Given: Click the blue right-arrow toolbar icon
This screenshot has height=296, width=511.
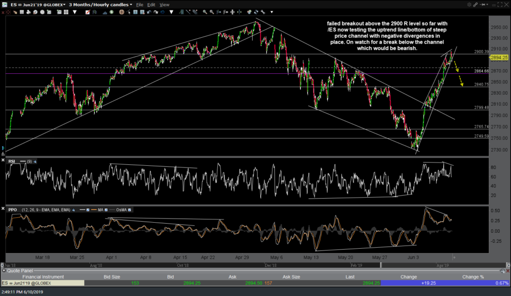Looking at the screenshot, I should tap(162, 12).
